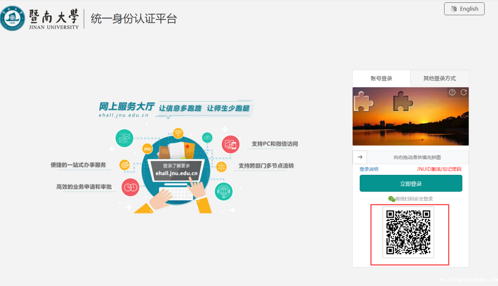
Task: Click the 便捷的一站式办事服务 label
Action: pos(78,165)
